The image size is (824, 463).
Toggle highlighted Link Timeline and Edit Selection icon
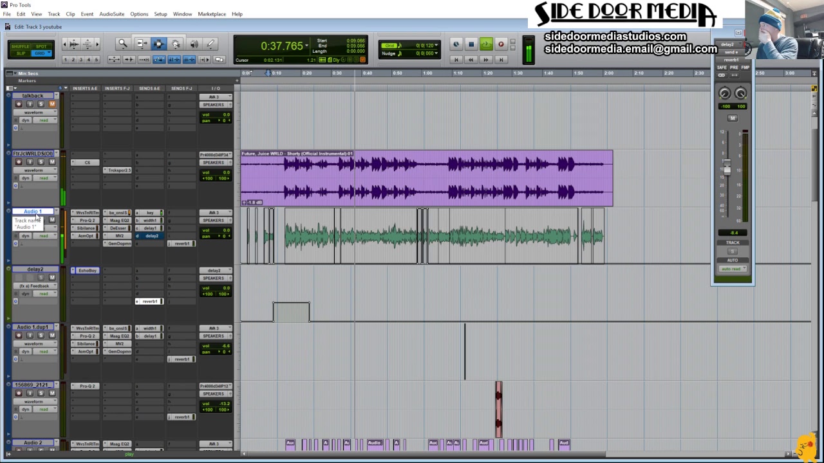[x=174, y=59]
